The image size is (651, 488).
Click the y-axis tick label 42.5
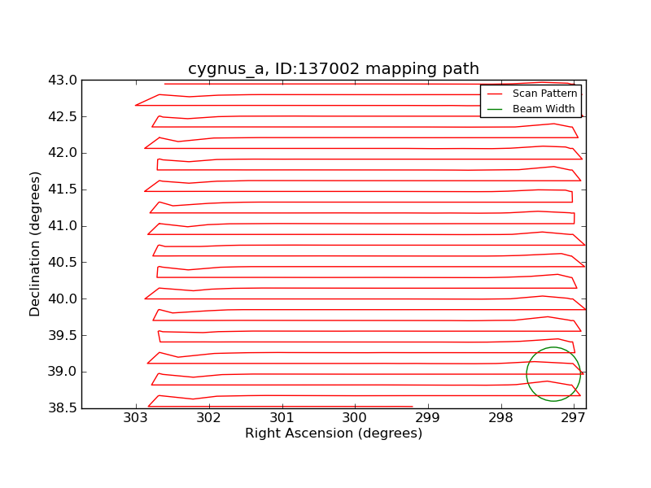(x=63, y=116)
